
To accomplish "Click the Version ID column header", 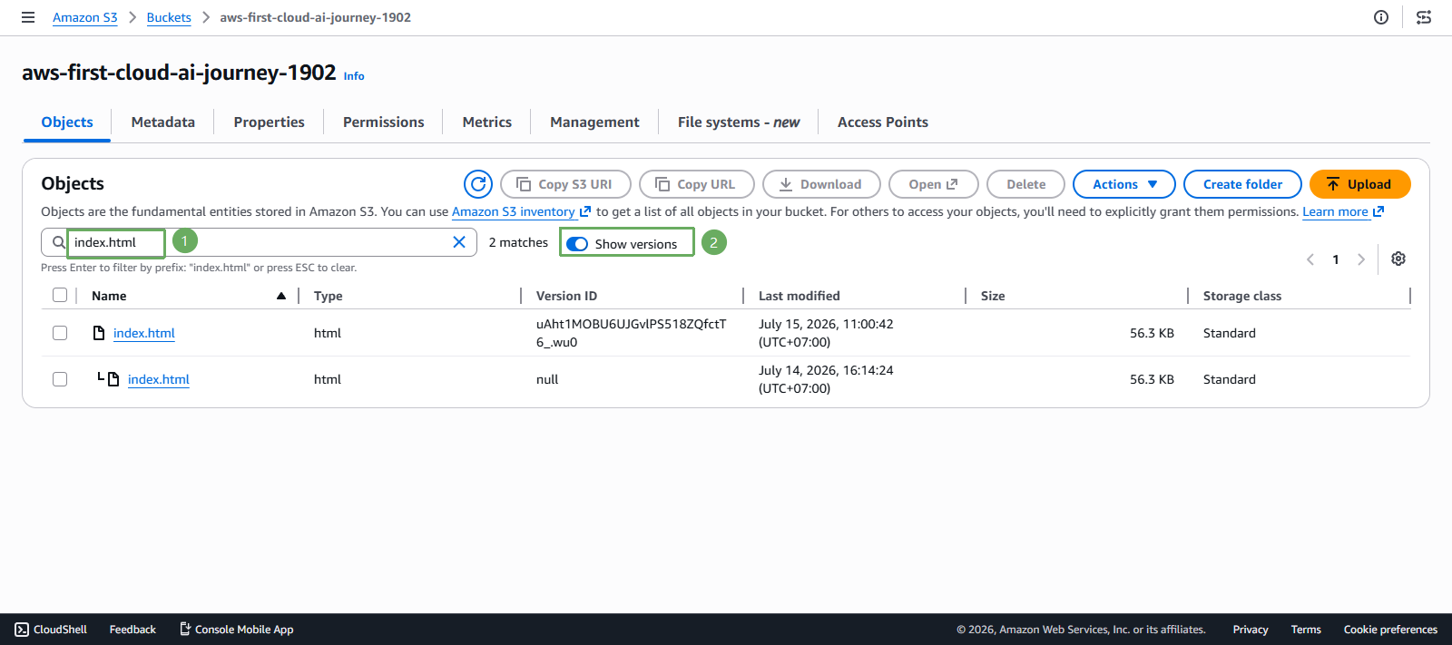I will pos(566,296).
